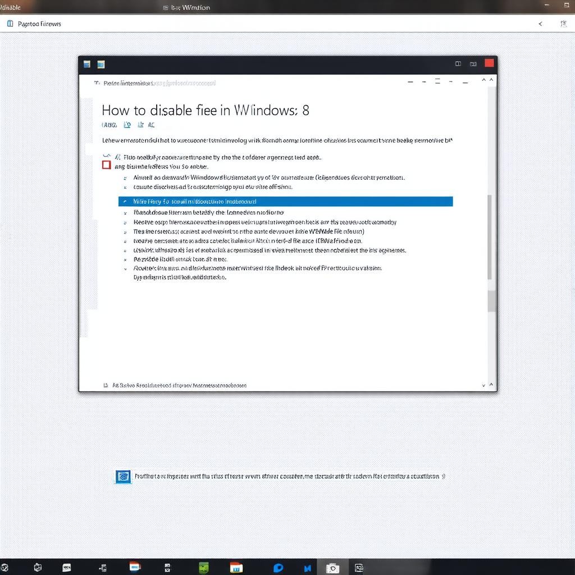Toggle the split view icon in the dialog title bar
The image size is (575, 575).
458,64
